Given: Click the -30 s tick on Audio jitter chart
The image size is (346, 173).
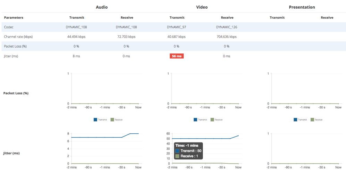Looking at the screenshot, I should (x=121, y=167).
